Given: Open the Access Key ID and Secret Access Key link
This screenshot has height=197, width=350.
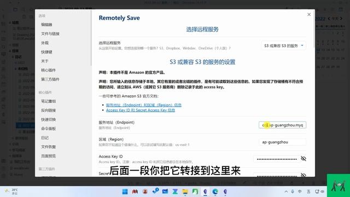Looking at the screenshot, I should 141,110.
